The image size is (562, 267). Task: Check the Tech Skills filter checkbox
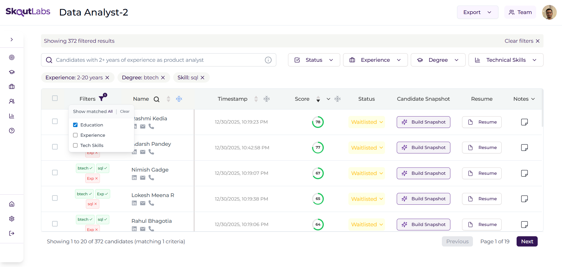(x=75, y=146)
